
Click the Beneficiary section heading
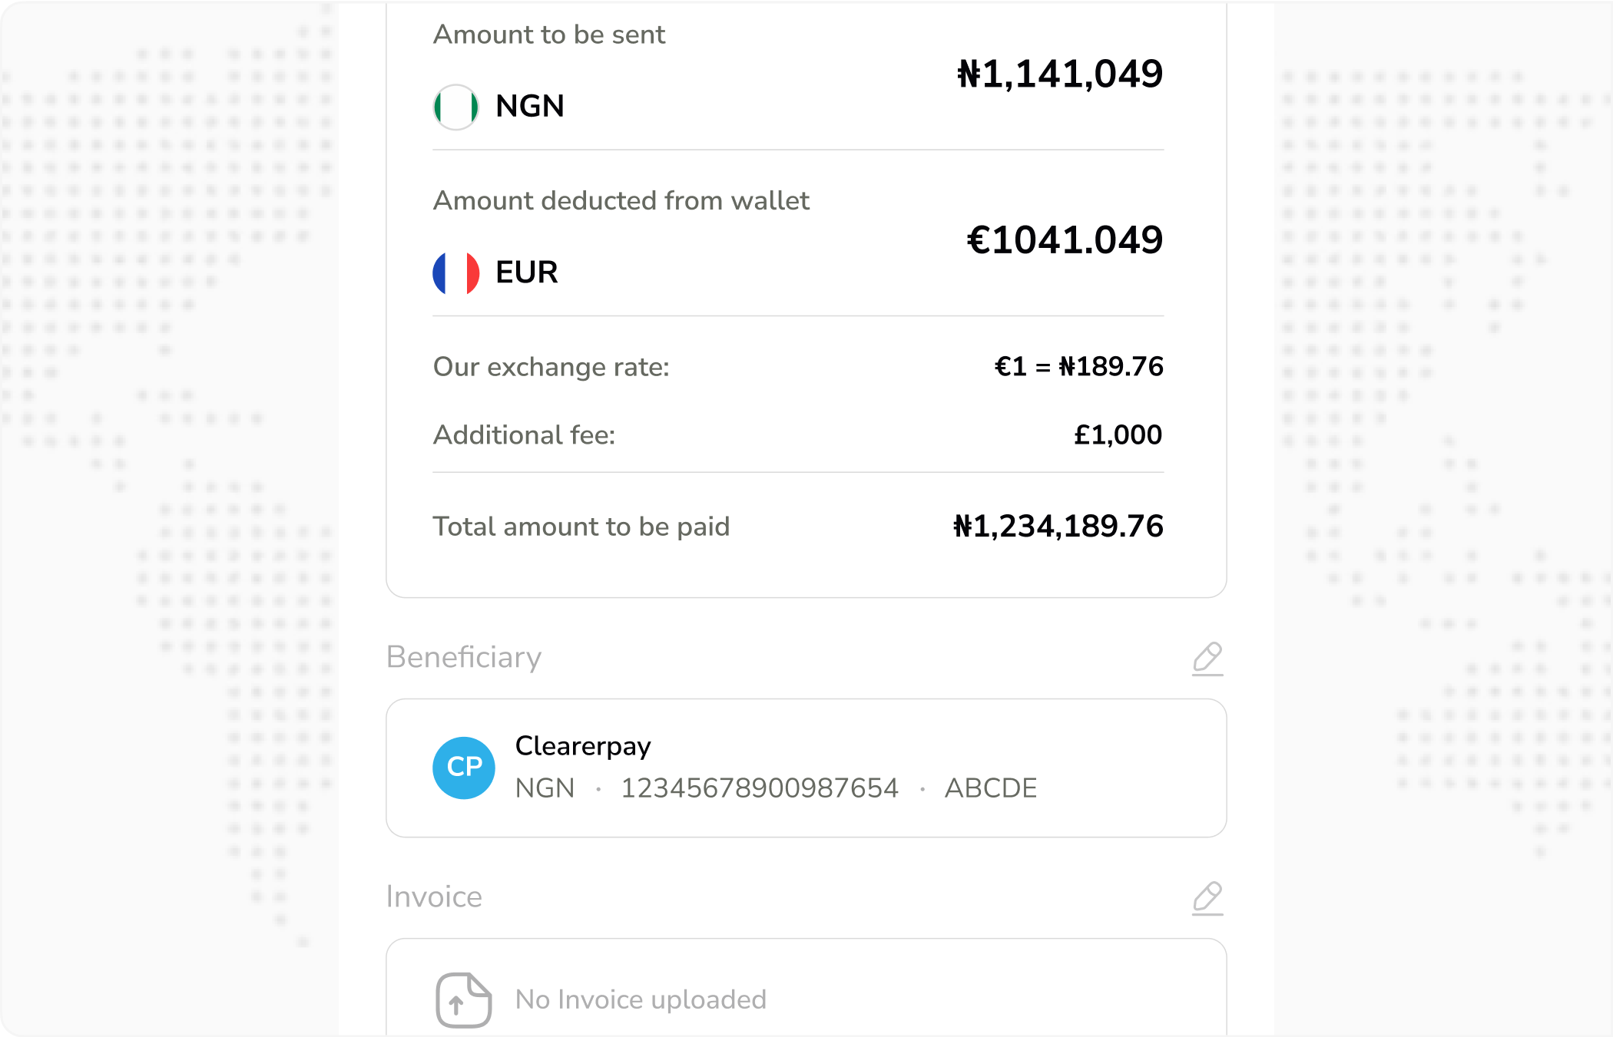click(464, 658)
